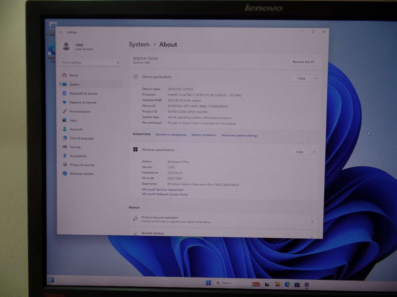Open Advanced system settings
Screen dimensions: 397x297
(239, 135)
